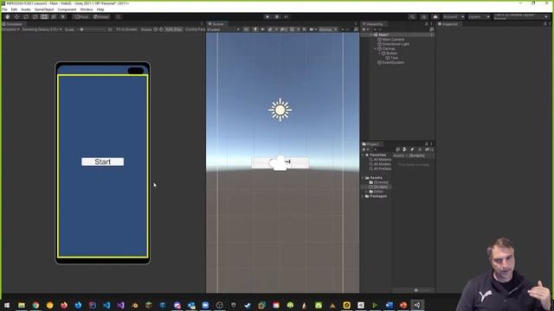Open the Help menu
The height and width of the screenshot is (311, 554).
coord(100,10)
